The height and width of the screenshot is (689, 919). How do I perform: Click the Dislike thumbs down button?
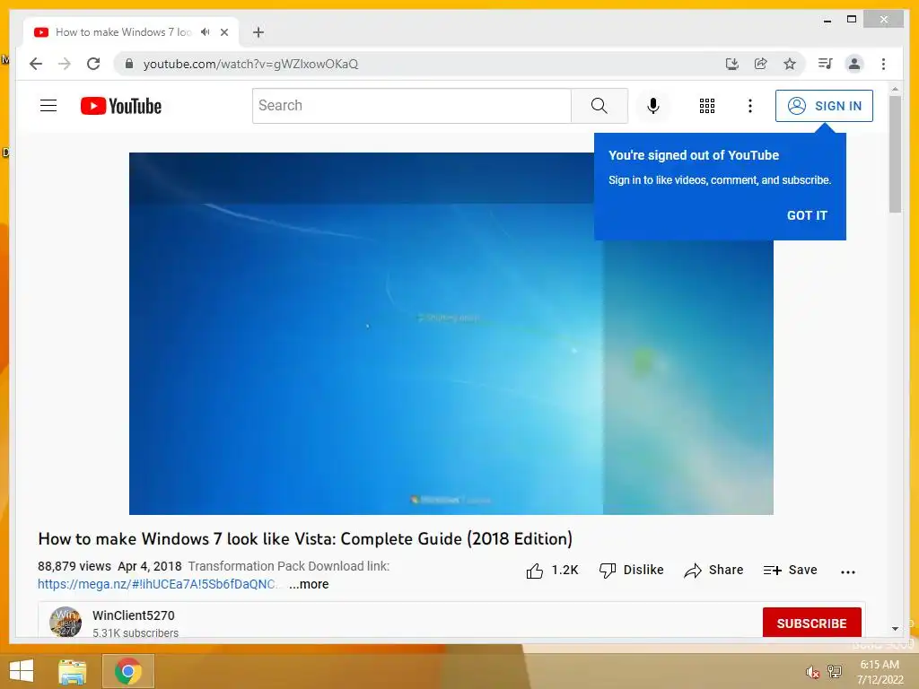coord(631,570)
